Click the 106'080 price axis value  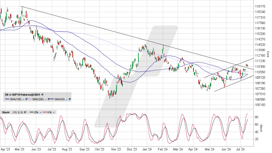(260, 99)
